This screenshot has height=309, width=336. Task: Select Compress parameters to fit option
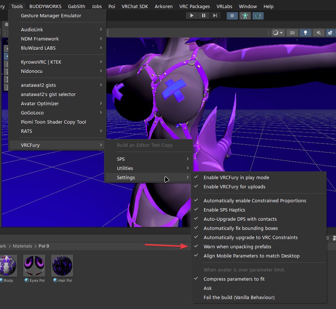click(259, 279)
